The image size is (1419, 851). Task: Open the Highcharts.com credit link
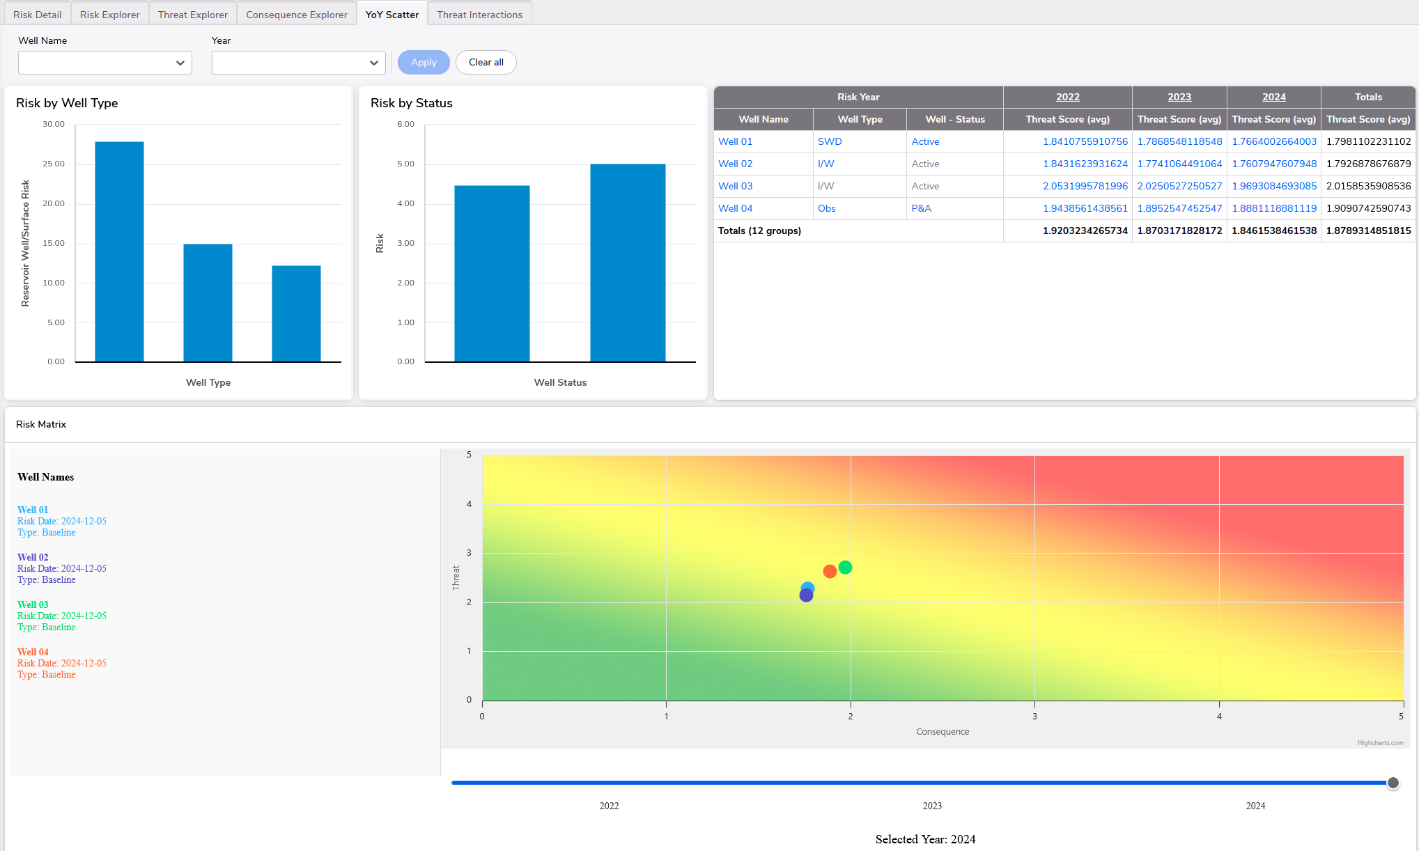(x=1380, y=743)
